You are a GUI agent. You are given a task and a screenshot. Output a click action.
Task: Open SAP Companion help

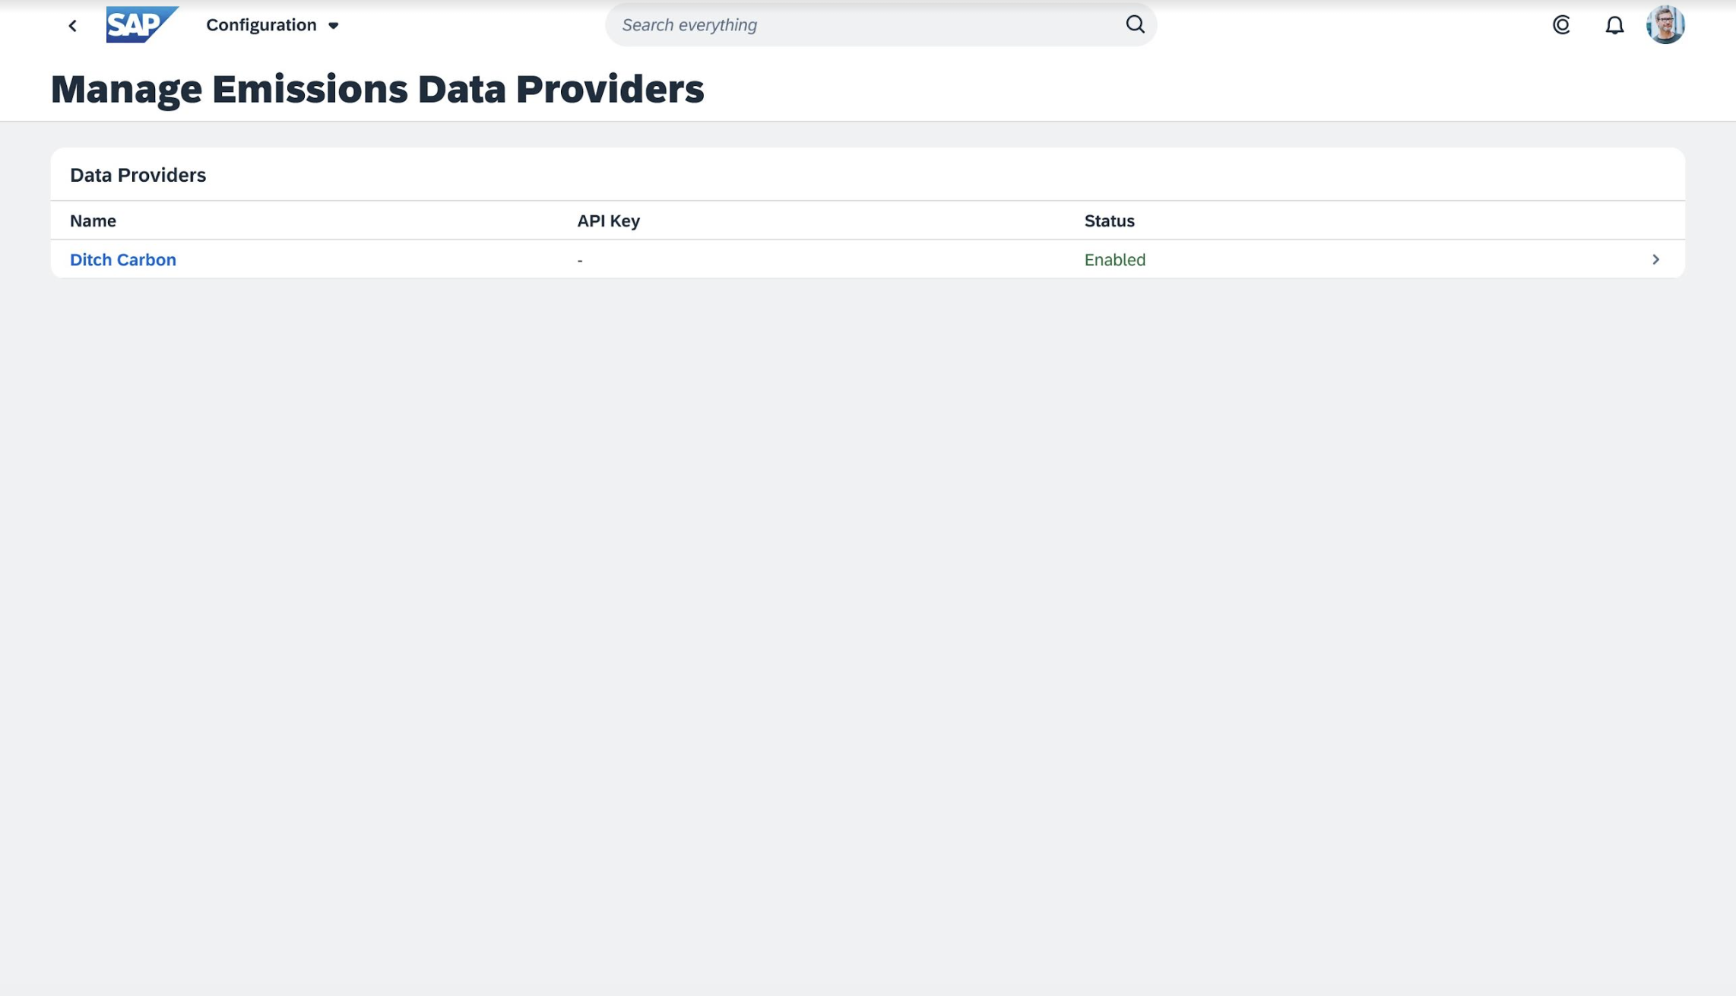(1561, 24)
